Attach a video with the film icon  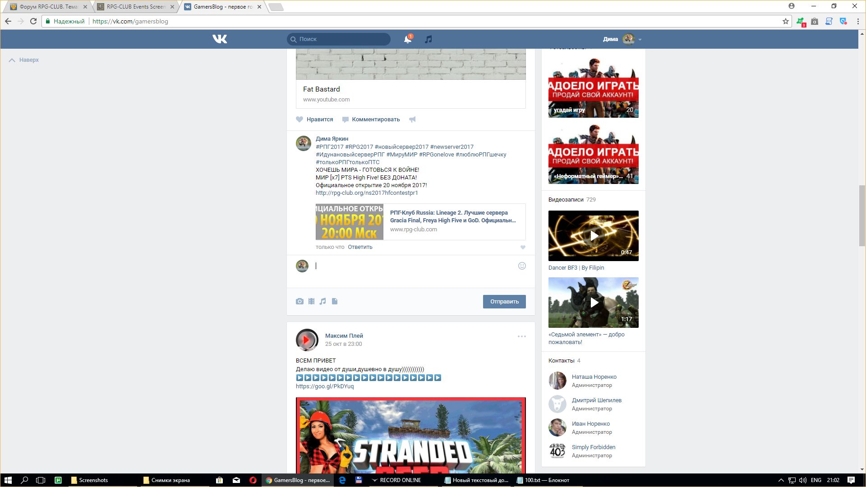pos(311,301)
